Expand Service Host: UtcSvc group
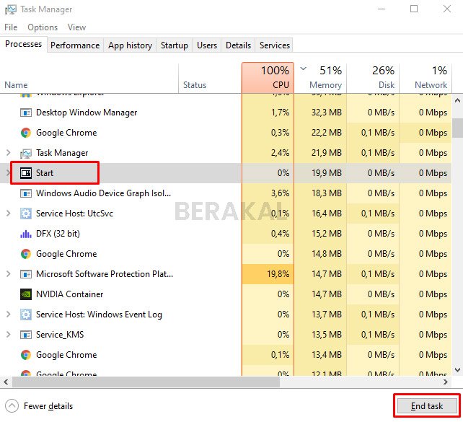This screenshot has width=463, height=422. (x=8, y=214)
